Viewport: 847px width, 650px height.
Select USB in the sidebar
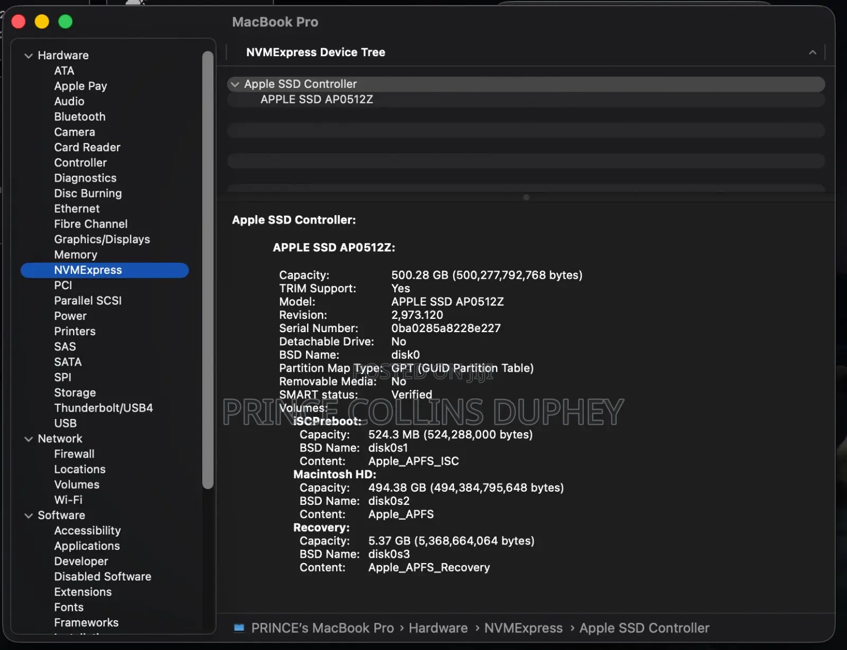click(x=65, y=424)
